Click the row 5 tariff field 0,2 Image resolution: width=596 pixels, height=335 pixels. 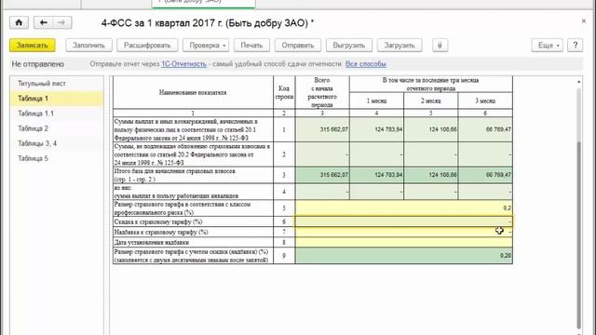point(403,208)
